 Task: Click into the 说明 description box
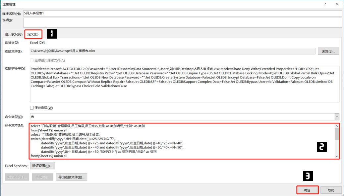[x=182, y=22]
